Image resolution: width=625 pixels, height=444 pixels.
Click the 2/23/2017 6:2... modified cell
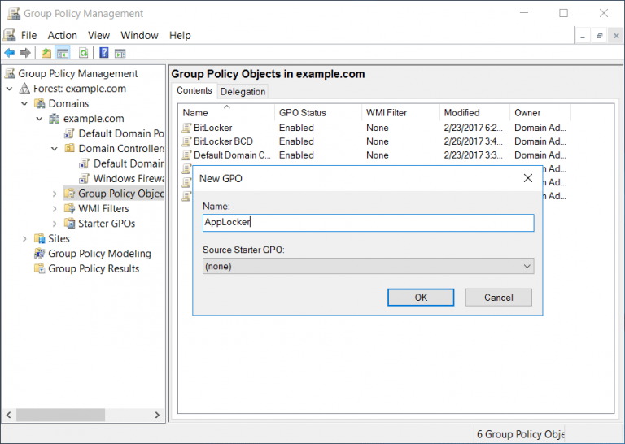tap(473, 128)
